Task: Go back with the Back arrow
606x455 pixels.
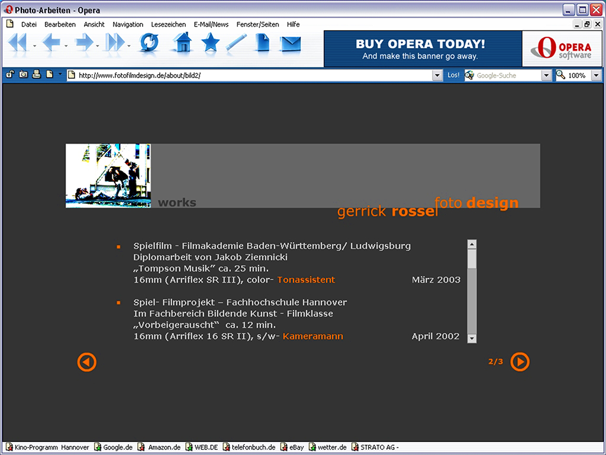Action: pyautogui.click(x=51, y=42)
